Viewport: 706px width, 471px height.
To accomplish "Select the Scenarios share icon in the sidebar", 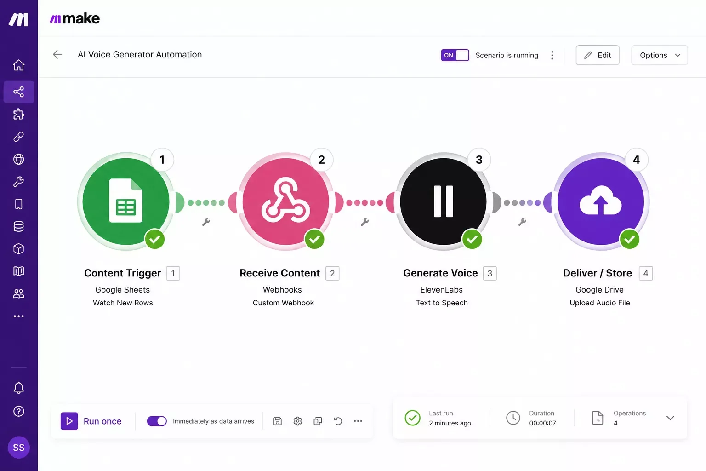I will 19,92.
